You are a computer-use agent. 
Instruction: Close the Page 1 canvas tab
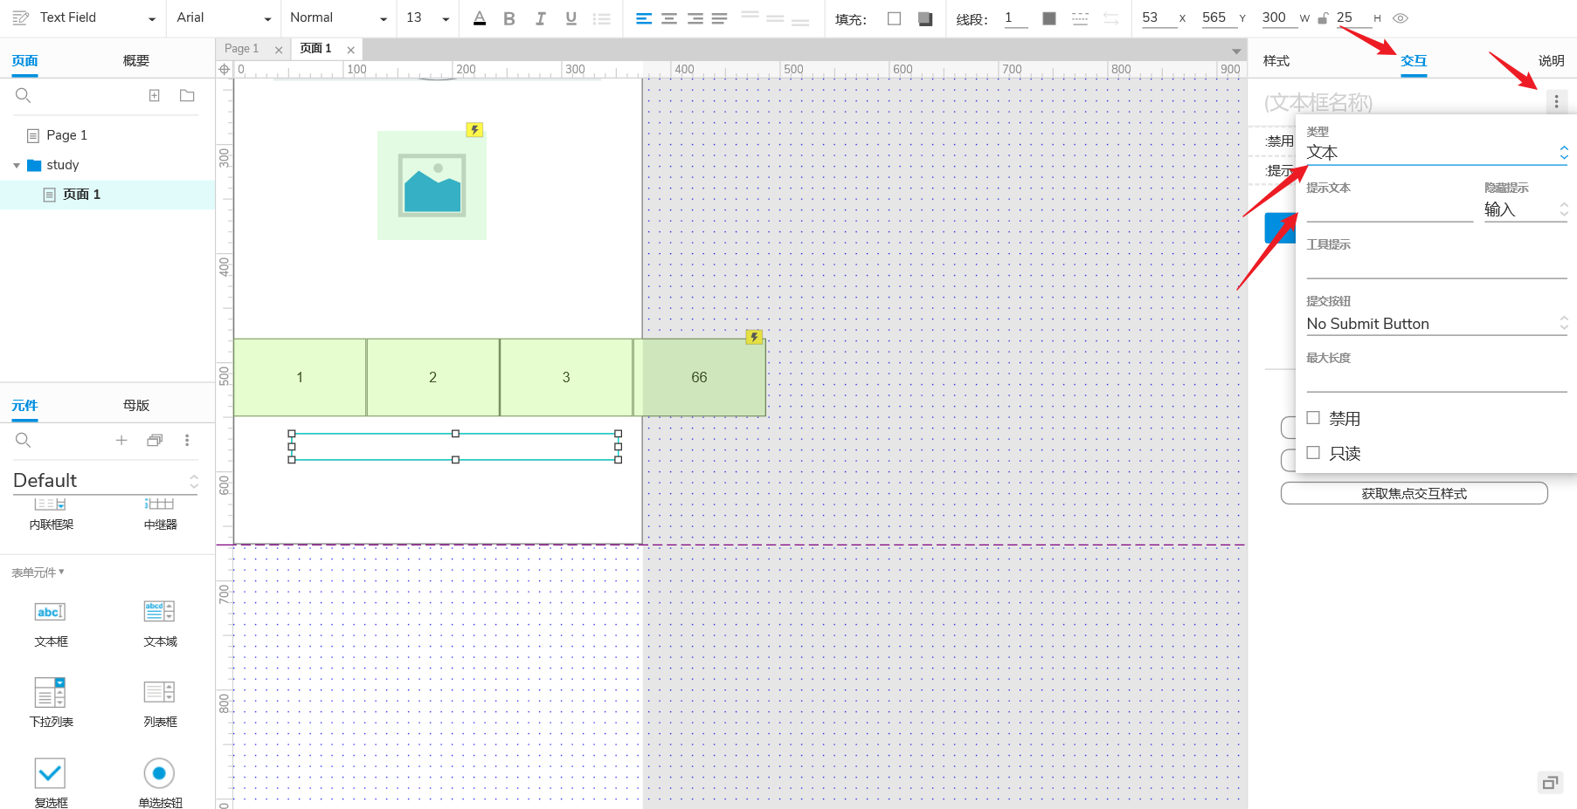click(x=279, y=50)
